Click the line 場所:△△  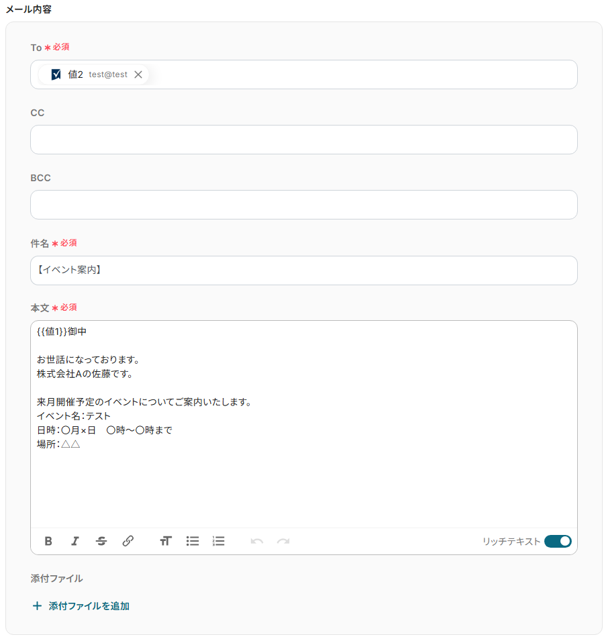[x=58, y=444]
